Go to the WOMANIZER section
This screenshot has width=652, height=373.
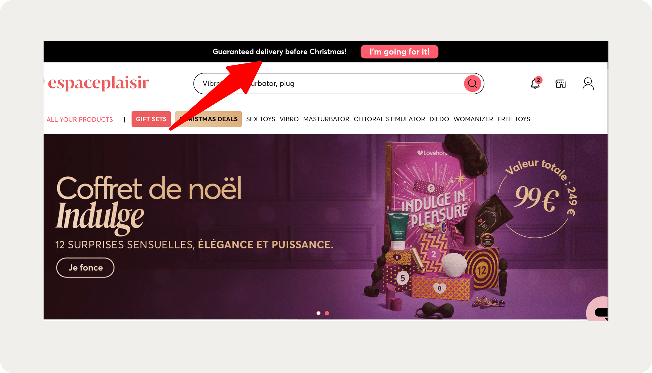(x=473, y=119)
